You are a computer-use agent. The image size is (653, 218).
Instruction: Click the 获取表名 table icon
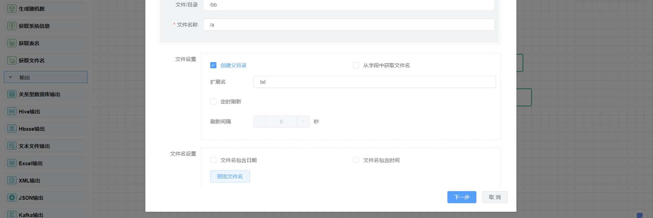tap(12, 43)
